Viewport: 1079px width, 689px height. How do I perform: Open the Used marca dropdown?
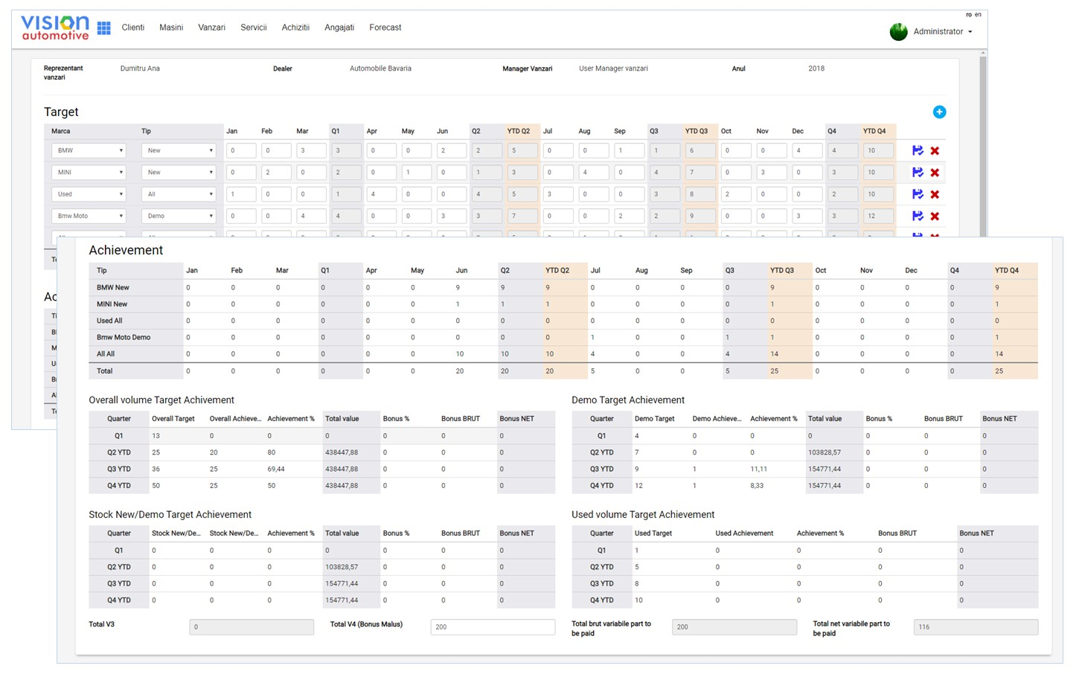[x=89, y=194]
